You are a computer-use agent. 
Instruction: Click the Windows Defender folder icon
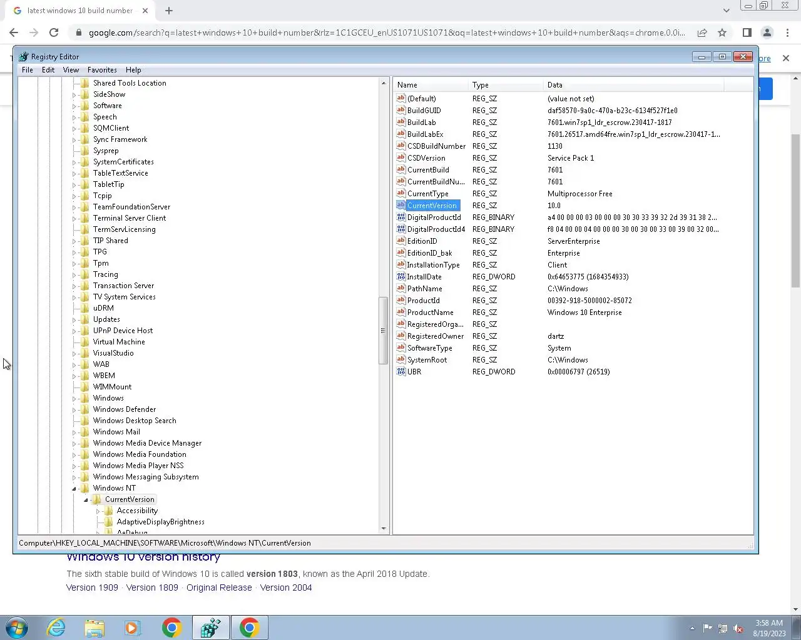coord(85,409)
